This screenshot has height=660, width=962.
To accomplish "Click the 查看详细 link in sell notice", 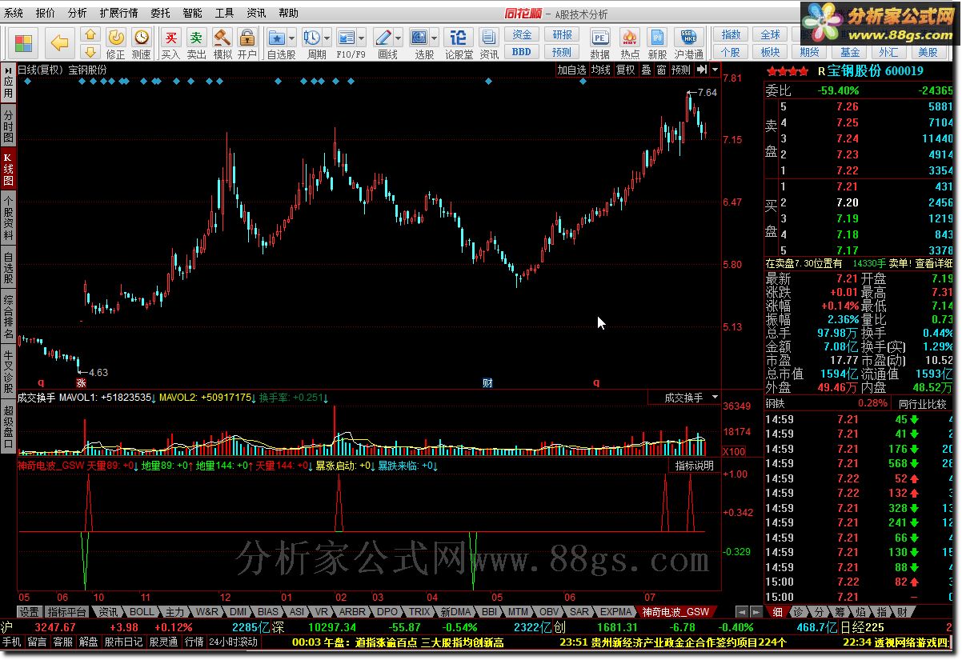I will click(x=934, y=262).
